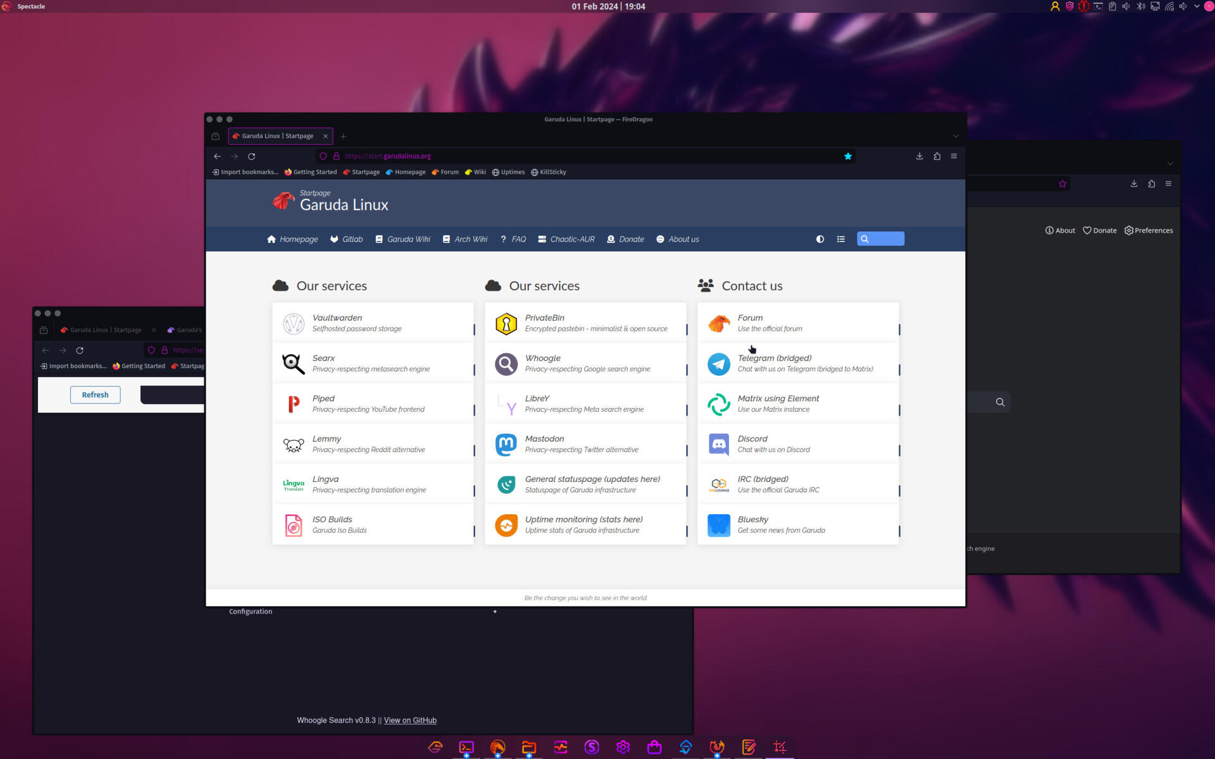The width and height of the screenshot is (1215, 759).
Task: Click Donate heart in right background window
Action: point(1100,230)
